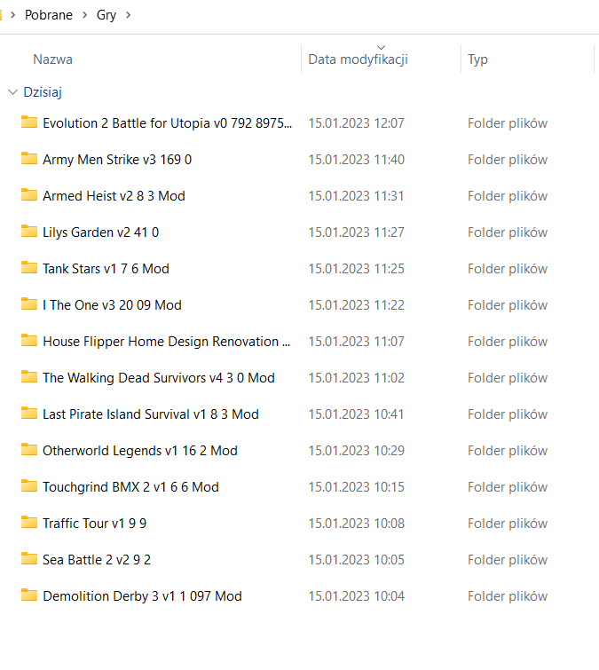Click the Tank Stars folder icon

coord(29,267)
